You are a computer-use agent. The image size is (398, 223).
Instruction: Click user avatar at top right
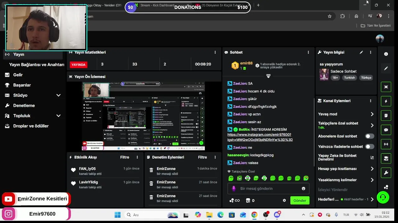tap(380, 39)
